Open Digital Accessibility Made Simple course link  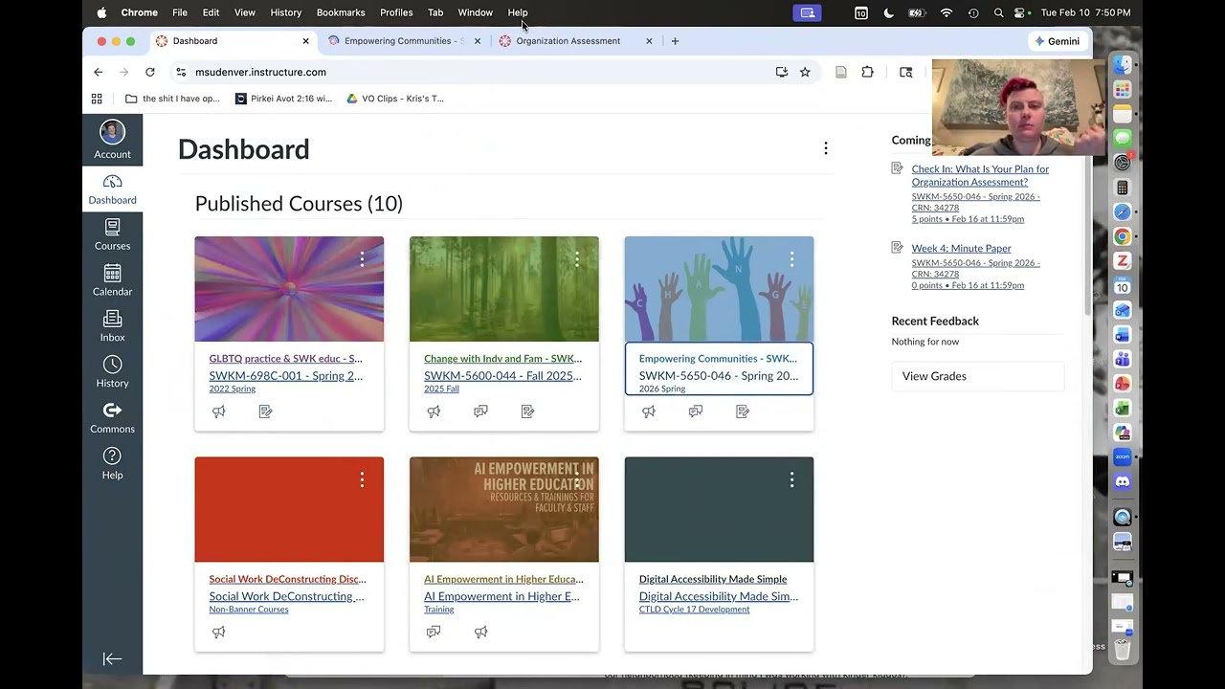click(x=713, y=579)
